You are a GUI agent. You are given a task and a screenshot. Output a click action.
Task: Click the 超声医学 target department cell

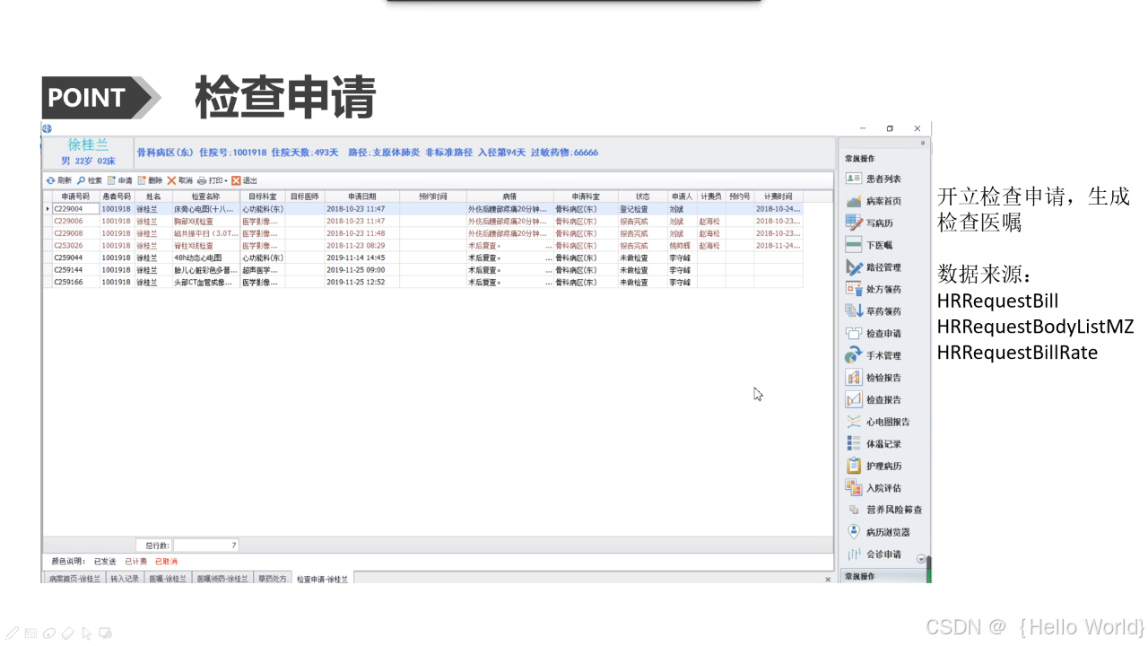pyautogui.click(x=262, y=269)
